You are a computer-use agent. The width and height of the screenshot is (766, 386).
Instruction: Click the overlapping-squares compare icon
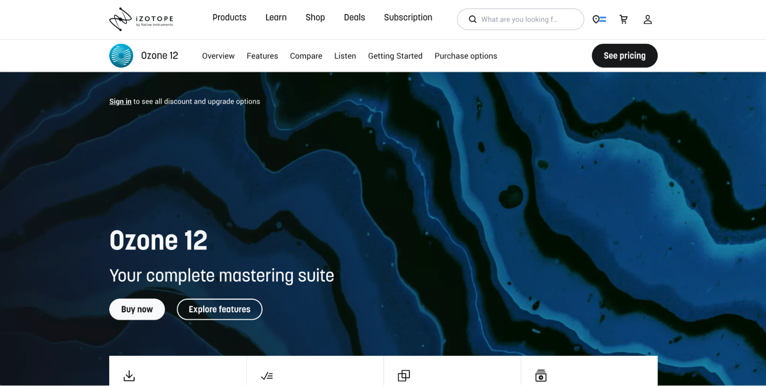403,376
